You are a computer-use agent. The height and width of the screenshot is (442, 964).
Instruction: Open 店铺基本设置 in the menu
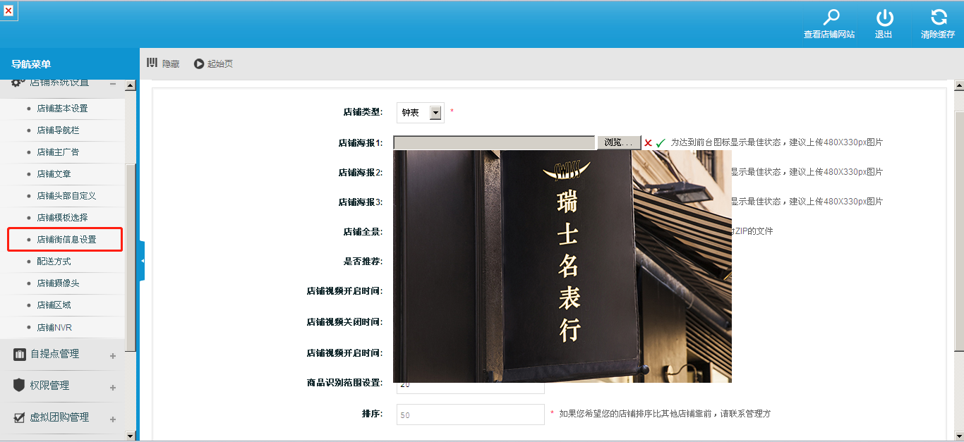63,109
